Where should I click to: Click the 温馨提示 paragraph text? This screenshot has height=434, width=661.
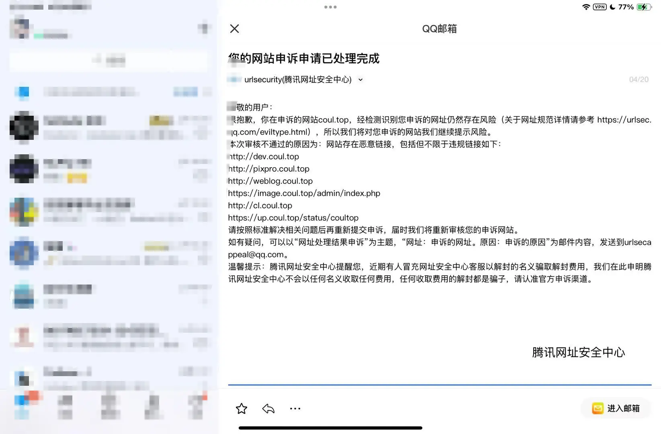pyautogui.click(x=440, y=273)
